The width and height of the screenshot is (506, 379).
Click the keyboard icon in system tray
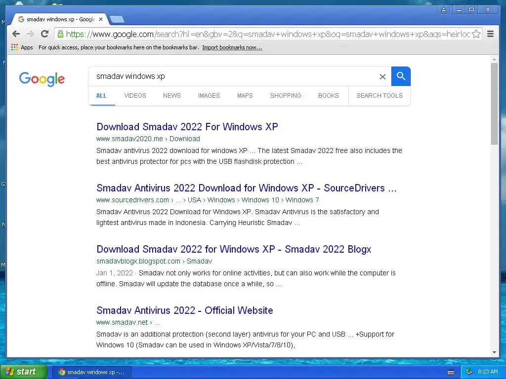451,372
